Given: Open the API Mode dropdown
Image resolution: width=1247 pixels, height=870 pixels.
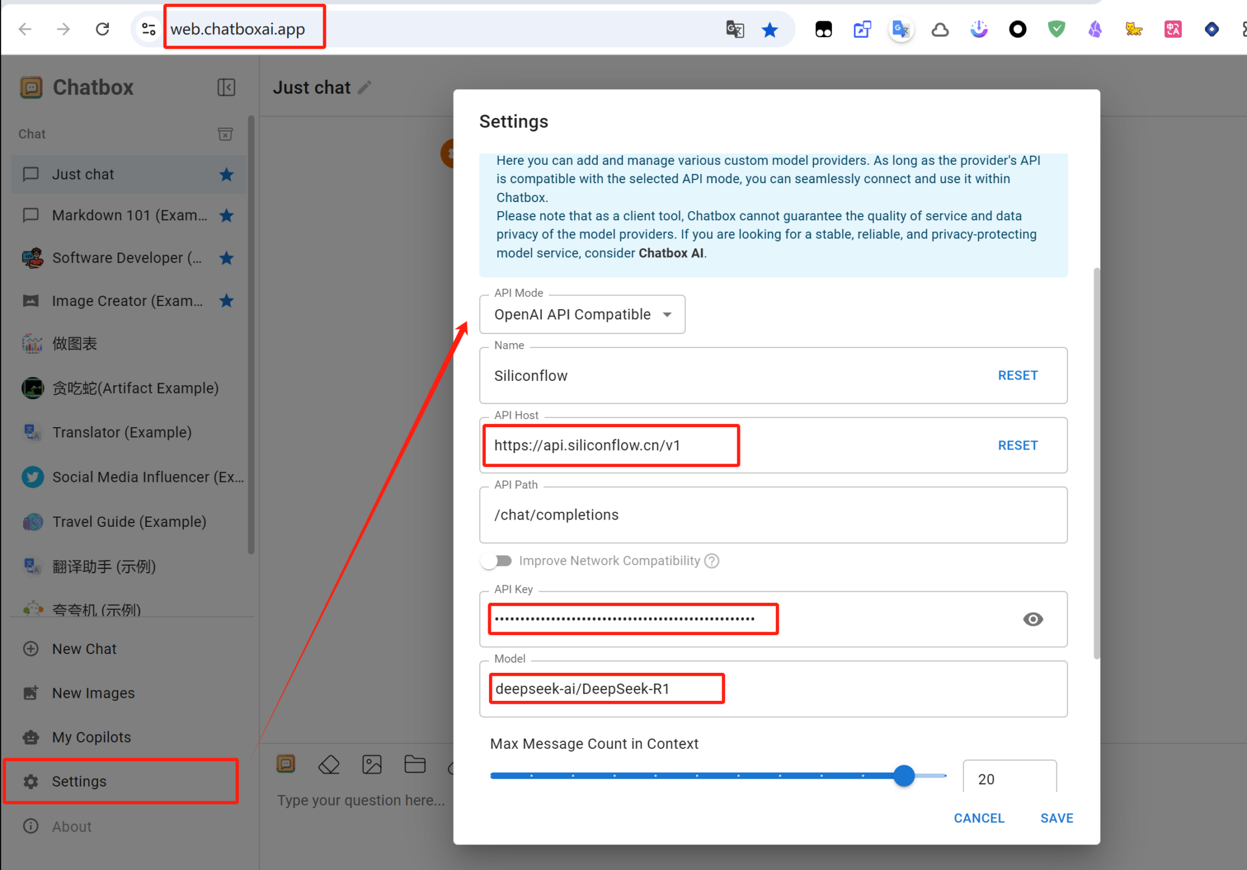Looking at the screenshot, I should (582, 315).
